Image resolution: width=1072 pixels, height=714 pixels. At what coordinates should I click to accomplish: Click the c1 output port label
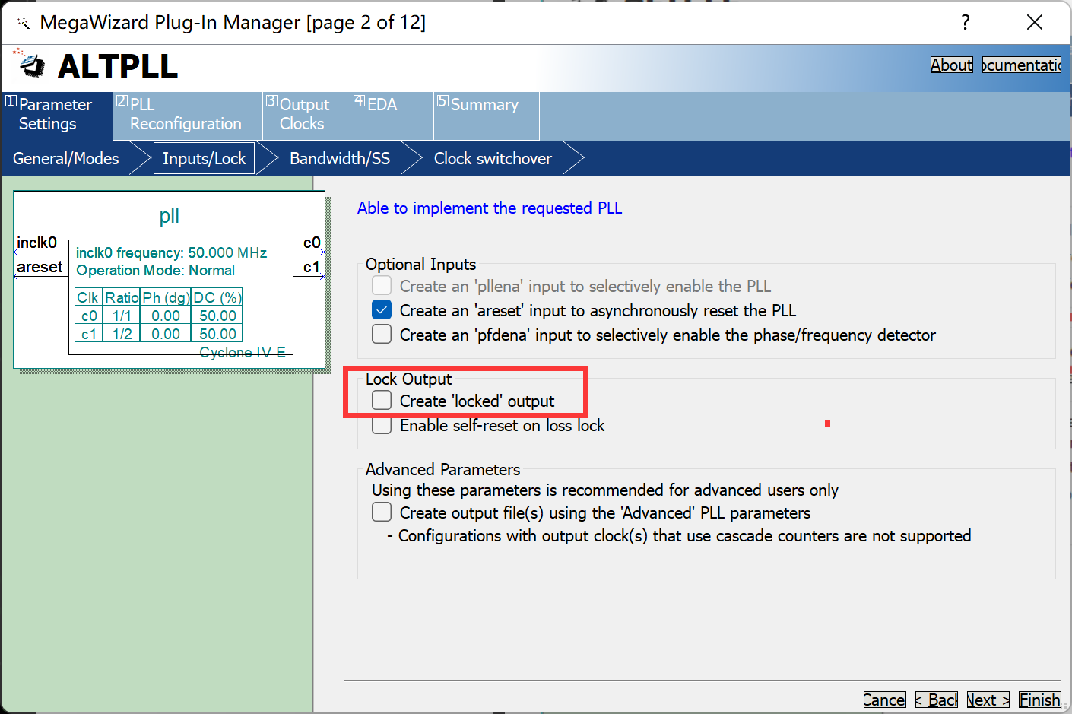(x=312, y=267)
